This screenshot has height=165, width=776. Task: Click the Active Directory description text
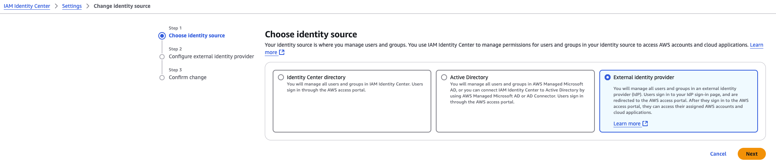[x=517, y=93]
